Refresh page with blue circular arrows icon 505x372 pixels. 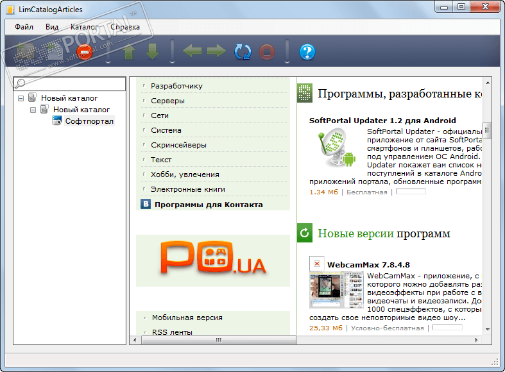(x=243, y=52)
